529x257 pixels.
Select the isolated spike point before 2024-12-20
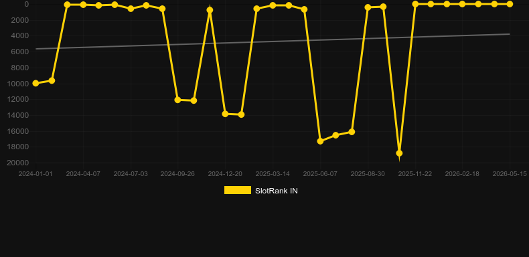(210, 10)
